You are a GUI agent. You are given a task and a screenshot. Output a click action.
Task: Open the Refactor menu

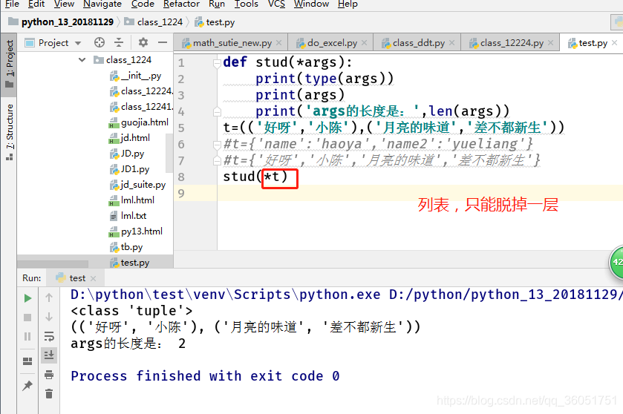click(x=181, y=4)
